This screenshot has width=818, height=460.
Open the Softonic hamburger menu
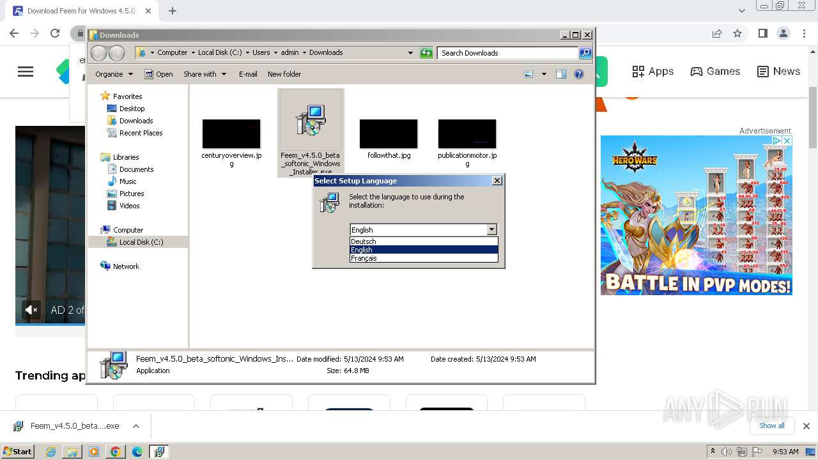(x=26, y=72)
